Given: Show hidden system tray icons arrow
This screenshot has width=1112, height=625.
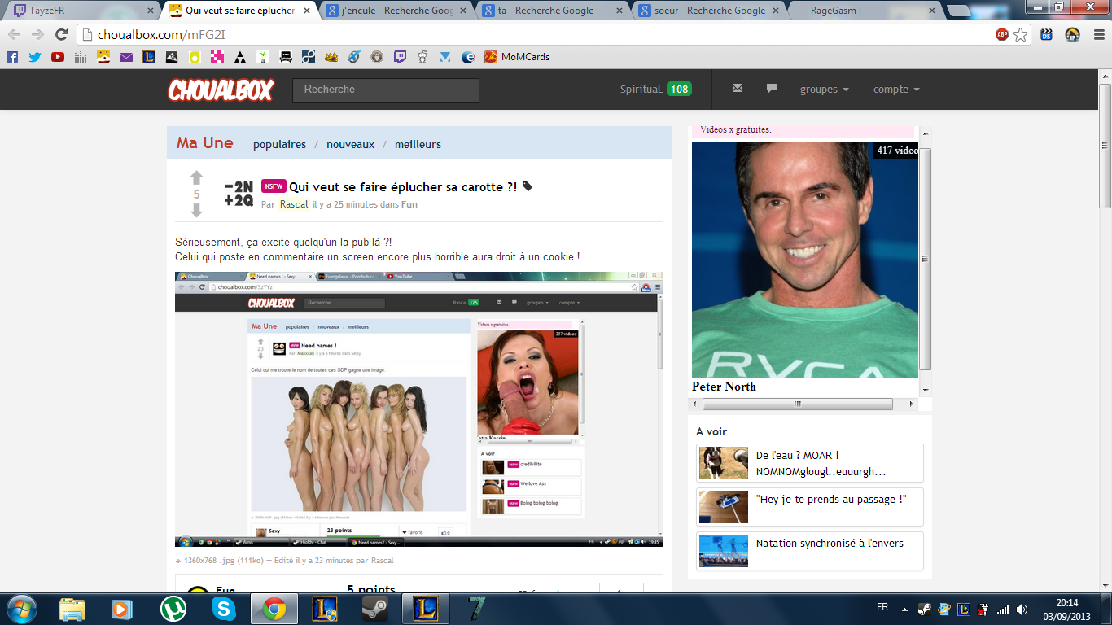Looking at the screenshot, I should (904, 609).
